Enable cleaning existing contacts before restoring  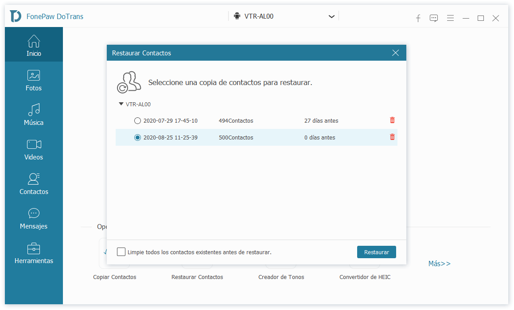point(121,252)
